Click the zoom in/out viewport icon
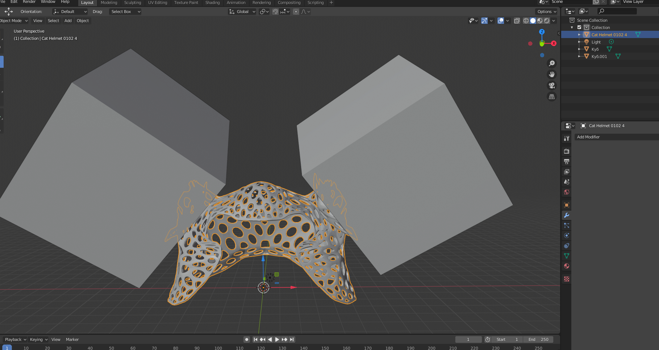The image size is (659, 350). tap(552, 63)
